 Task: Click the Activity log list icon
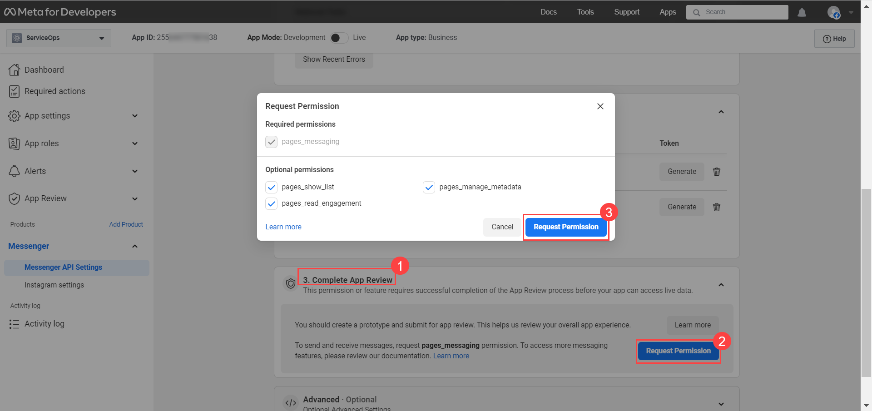(15, 324)
